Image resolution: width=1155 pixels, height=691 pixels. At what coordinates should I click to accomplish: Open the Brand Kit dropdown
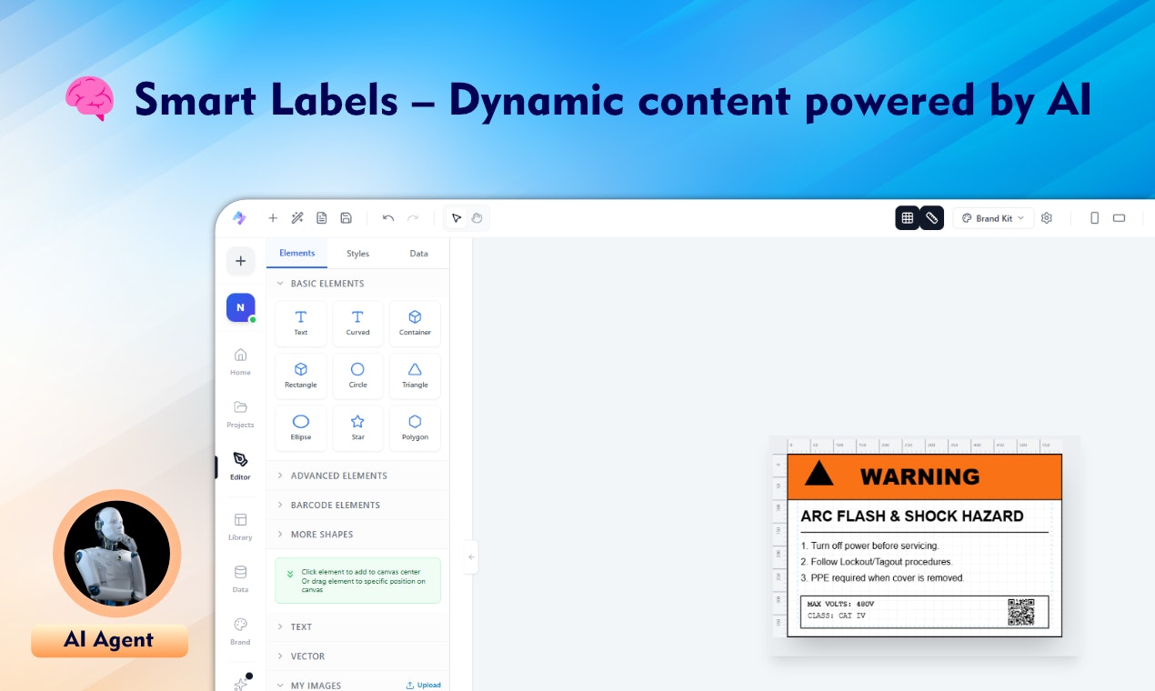coord(993,218)
